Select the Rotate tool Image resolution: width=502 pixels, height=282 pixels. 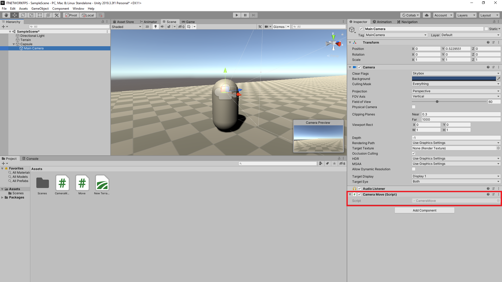tap(23, 15)
